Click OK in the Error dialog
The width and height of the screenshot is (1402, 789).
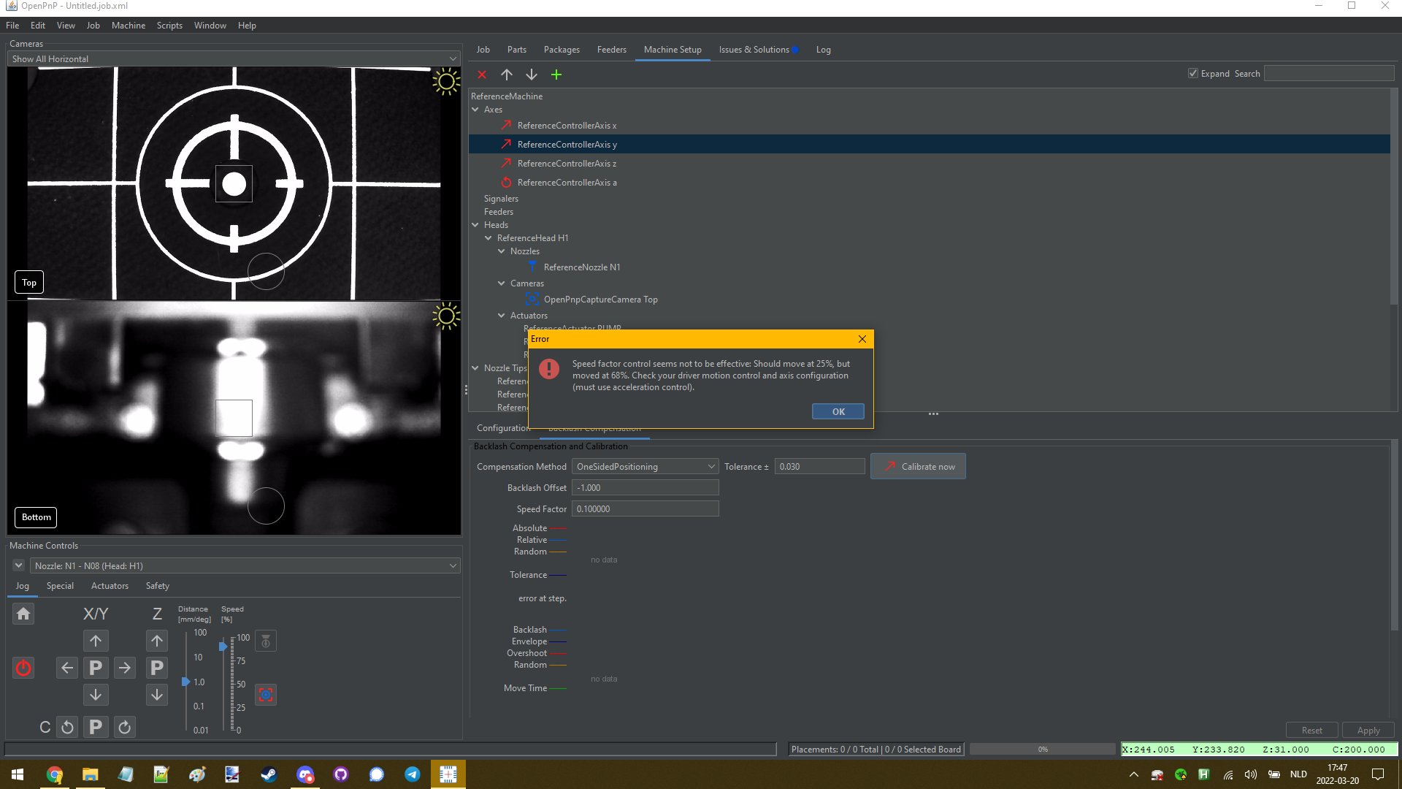click(838, 411)
